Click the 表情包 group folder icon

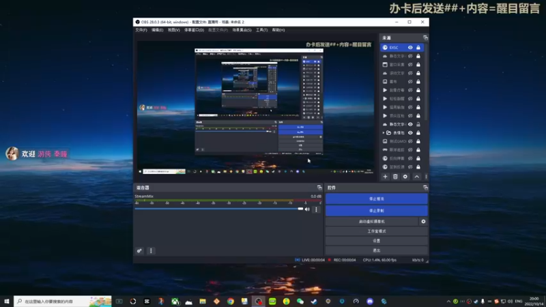click(388, 132)
